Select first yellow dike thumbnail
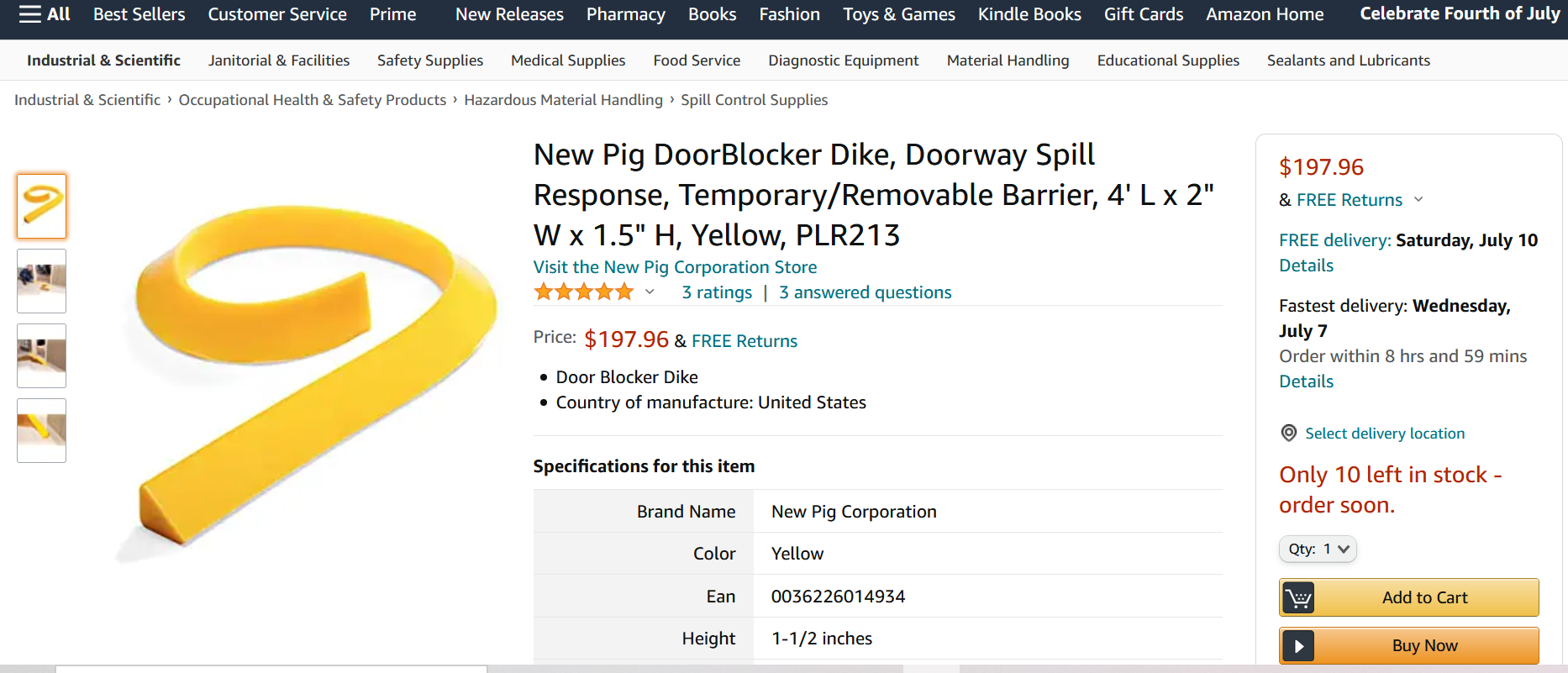1568x673 pixels. tap(41, 206)
